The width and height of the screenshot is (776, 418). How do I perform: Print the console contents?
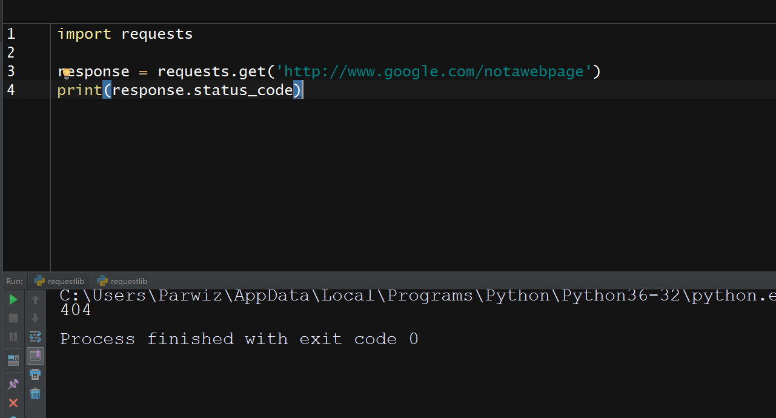35,374
